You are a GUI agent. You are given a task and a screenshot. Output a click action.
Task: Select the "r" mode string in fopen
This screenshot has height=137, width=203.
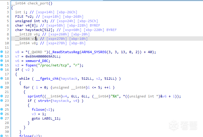(x=76, y=65)
